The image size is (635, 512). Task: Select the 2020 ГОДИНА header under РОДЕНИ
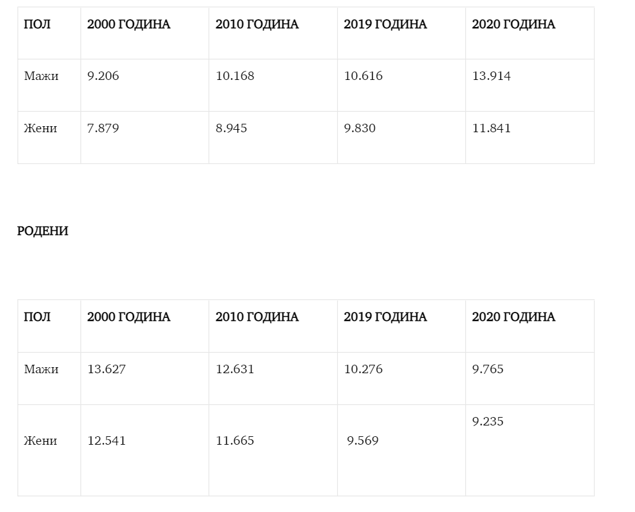[x=514, y=317]
